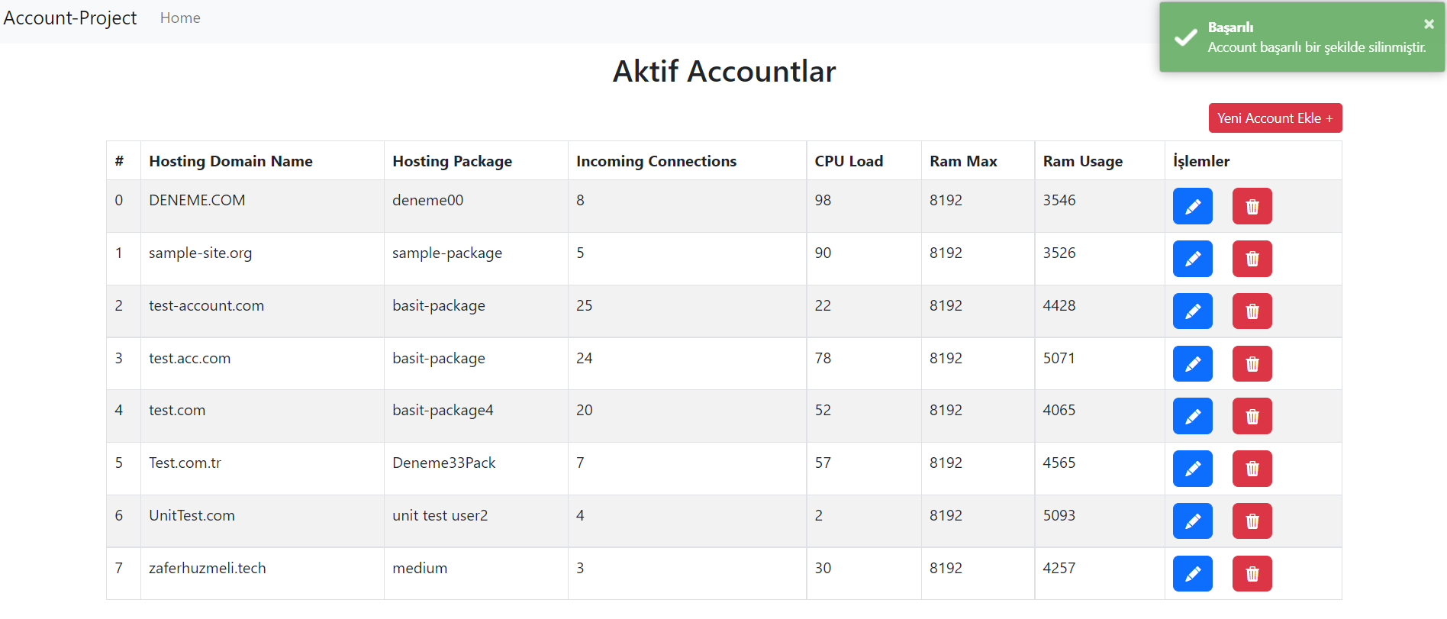
Task: Delete the Test.com.tr account
Action: click(1252, 469)
